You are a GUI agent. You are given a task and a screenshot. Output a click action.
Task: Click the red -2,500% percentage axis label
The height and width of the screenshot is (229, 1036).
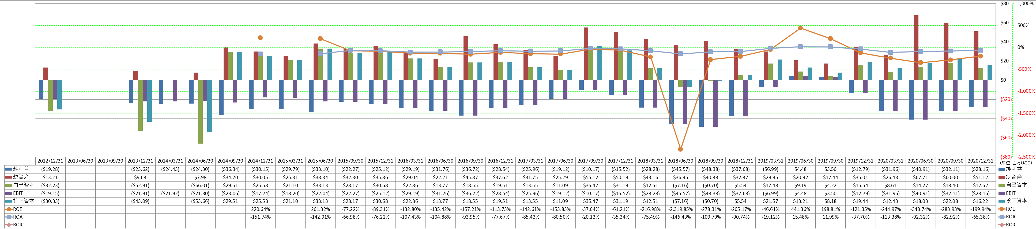[1026, 157]
